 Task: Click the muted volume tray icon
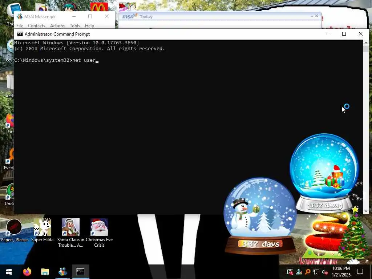(325, 272)
